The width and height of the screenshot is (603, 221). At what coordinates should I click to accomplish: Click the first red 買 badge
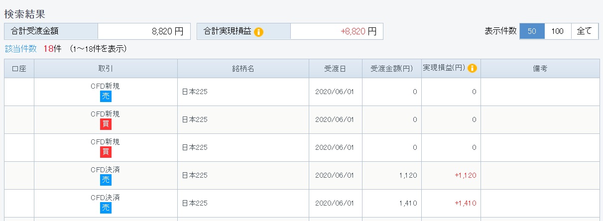coord(105,124)
